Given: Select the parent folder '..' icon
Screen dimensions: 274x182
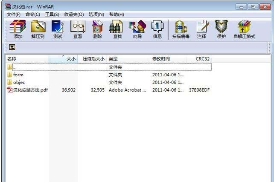Looking at the screenshot, I should pyautogui.click(x=9, y=67).
